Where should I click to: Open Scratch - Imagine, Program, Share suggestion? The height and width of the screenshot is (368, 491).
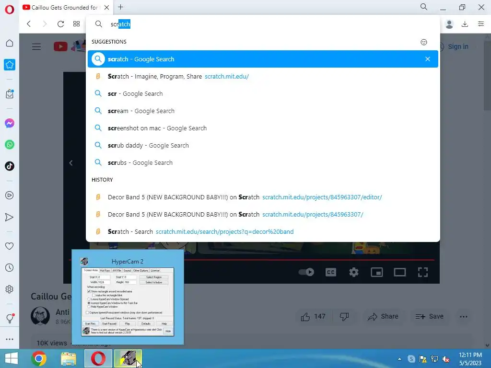point(263,76)
